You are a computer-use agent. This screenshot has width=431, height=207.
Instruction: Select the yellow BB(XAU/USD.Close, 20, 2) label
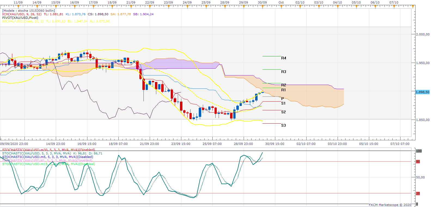[23, 21]
